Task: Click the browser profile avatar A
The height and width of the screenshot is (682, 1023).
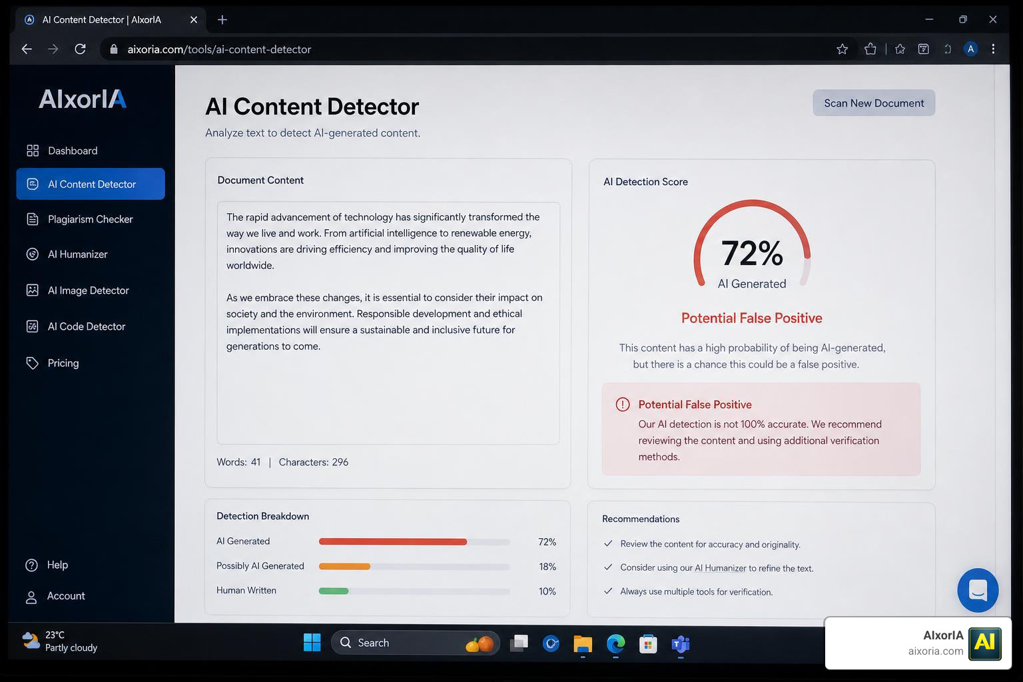Action: (x=970, y=49)
